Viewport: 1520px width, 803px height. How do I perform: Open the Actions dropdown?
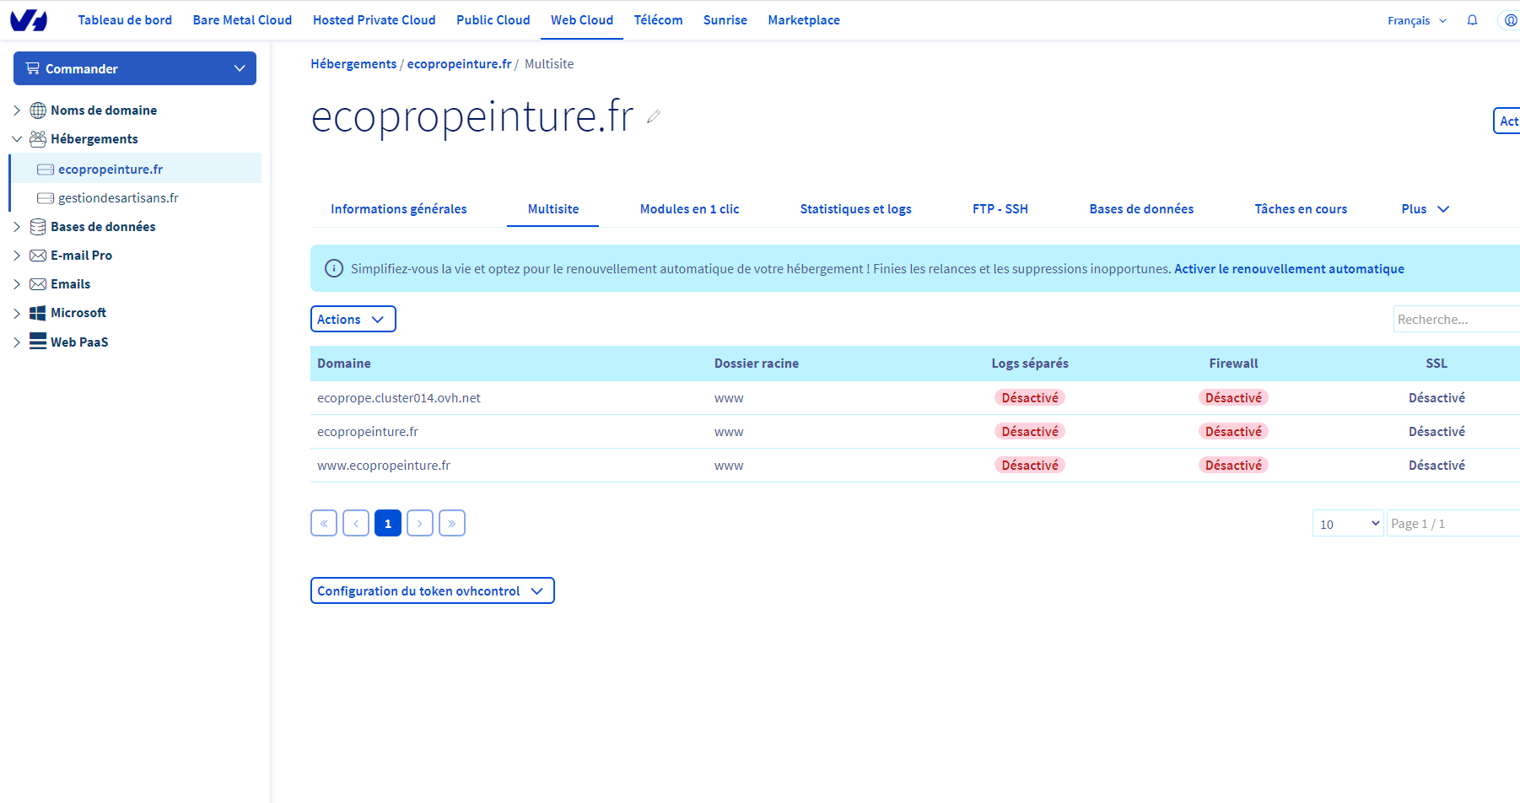(x=353, y=319)
